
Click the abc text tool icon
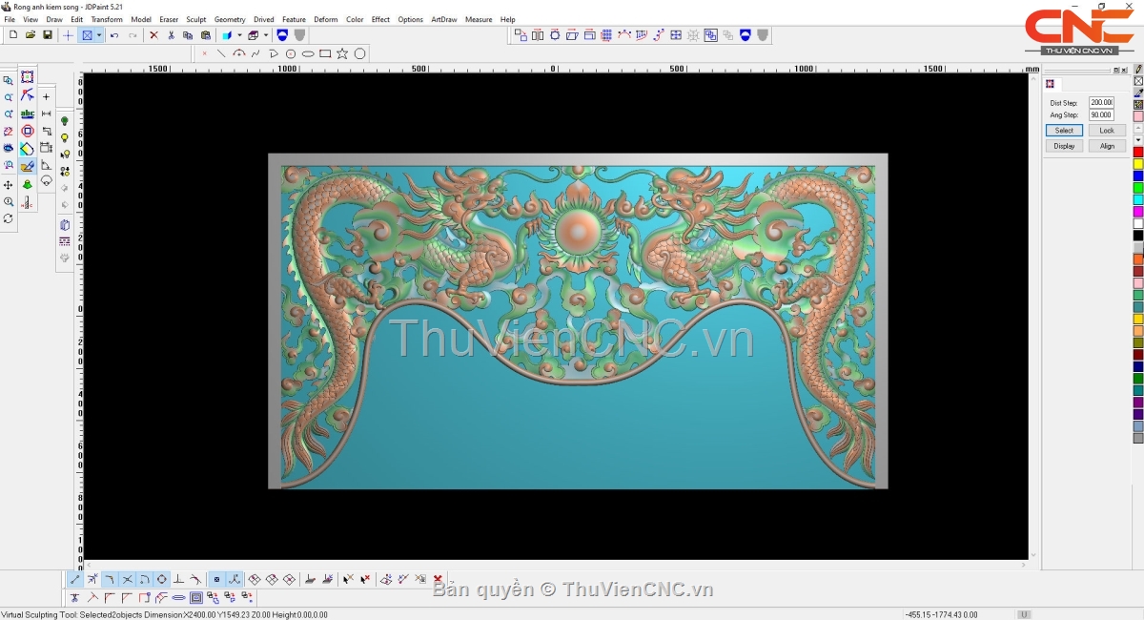[x=28, y=114]
